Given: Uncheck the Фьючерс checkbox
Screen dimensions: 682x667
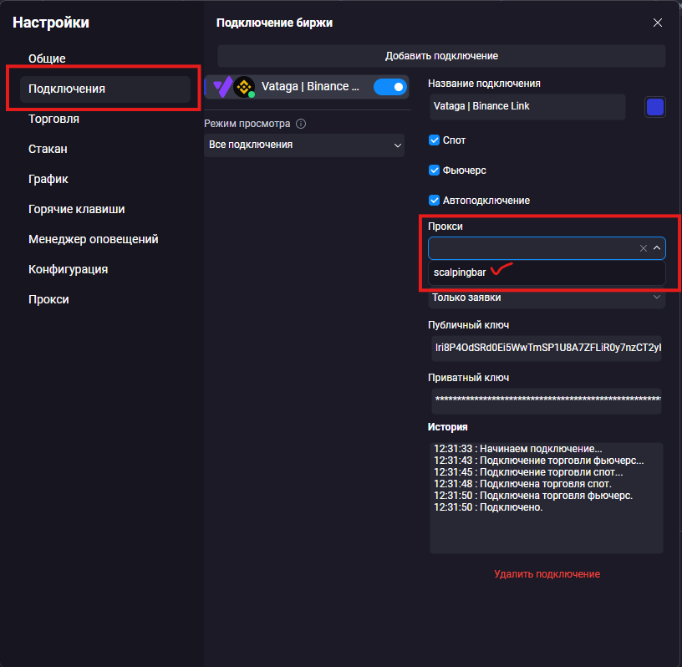Looking at the screenshot, I should [x=434, y=171].
